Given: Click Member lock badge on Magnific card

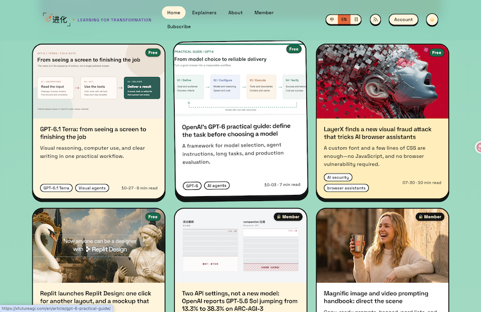Looking at the screenshot, I should coord(430,217).
